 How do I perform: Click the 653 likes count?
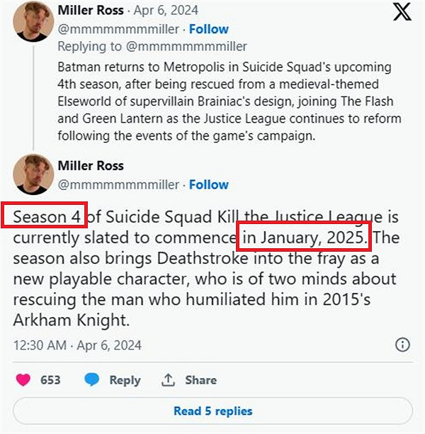click(50, 380)
